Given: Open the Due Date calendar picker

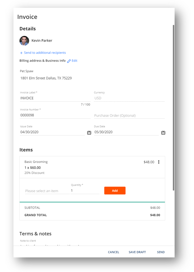Looking at the screenshot, I should click(163, 133).
